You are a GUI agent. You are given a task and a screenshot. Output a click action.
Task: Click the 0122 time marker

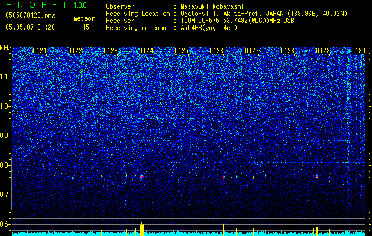click(x=75, y=51)
